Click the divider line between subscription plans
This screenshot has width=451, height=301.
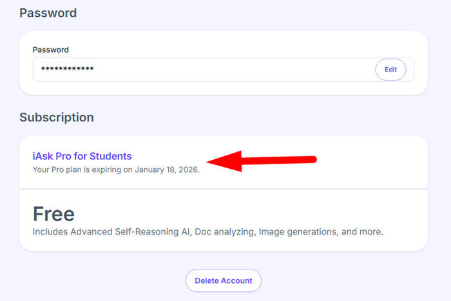pos(223,189)
